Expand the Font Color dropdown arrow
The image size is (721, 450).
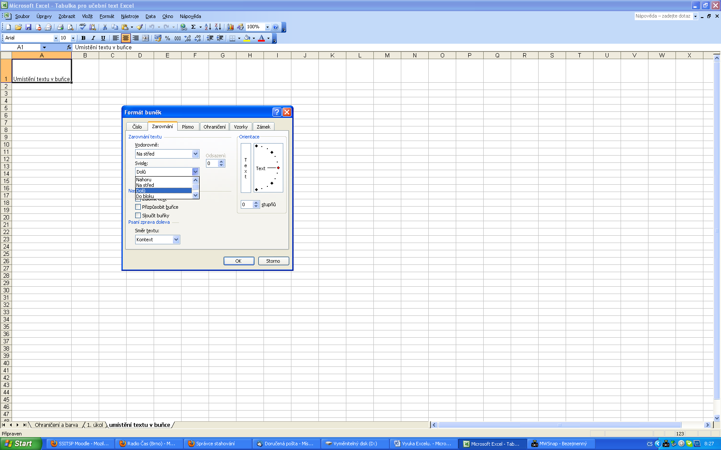pos(269,38)
